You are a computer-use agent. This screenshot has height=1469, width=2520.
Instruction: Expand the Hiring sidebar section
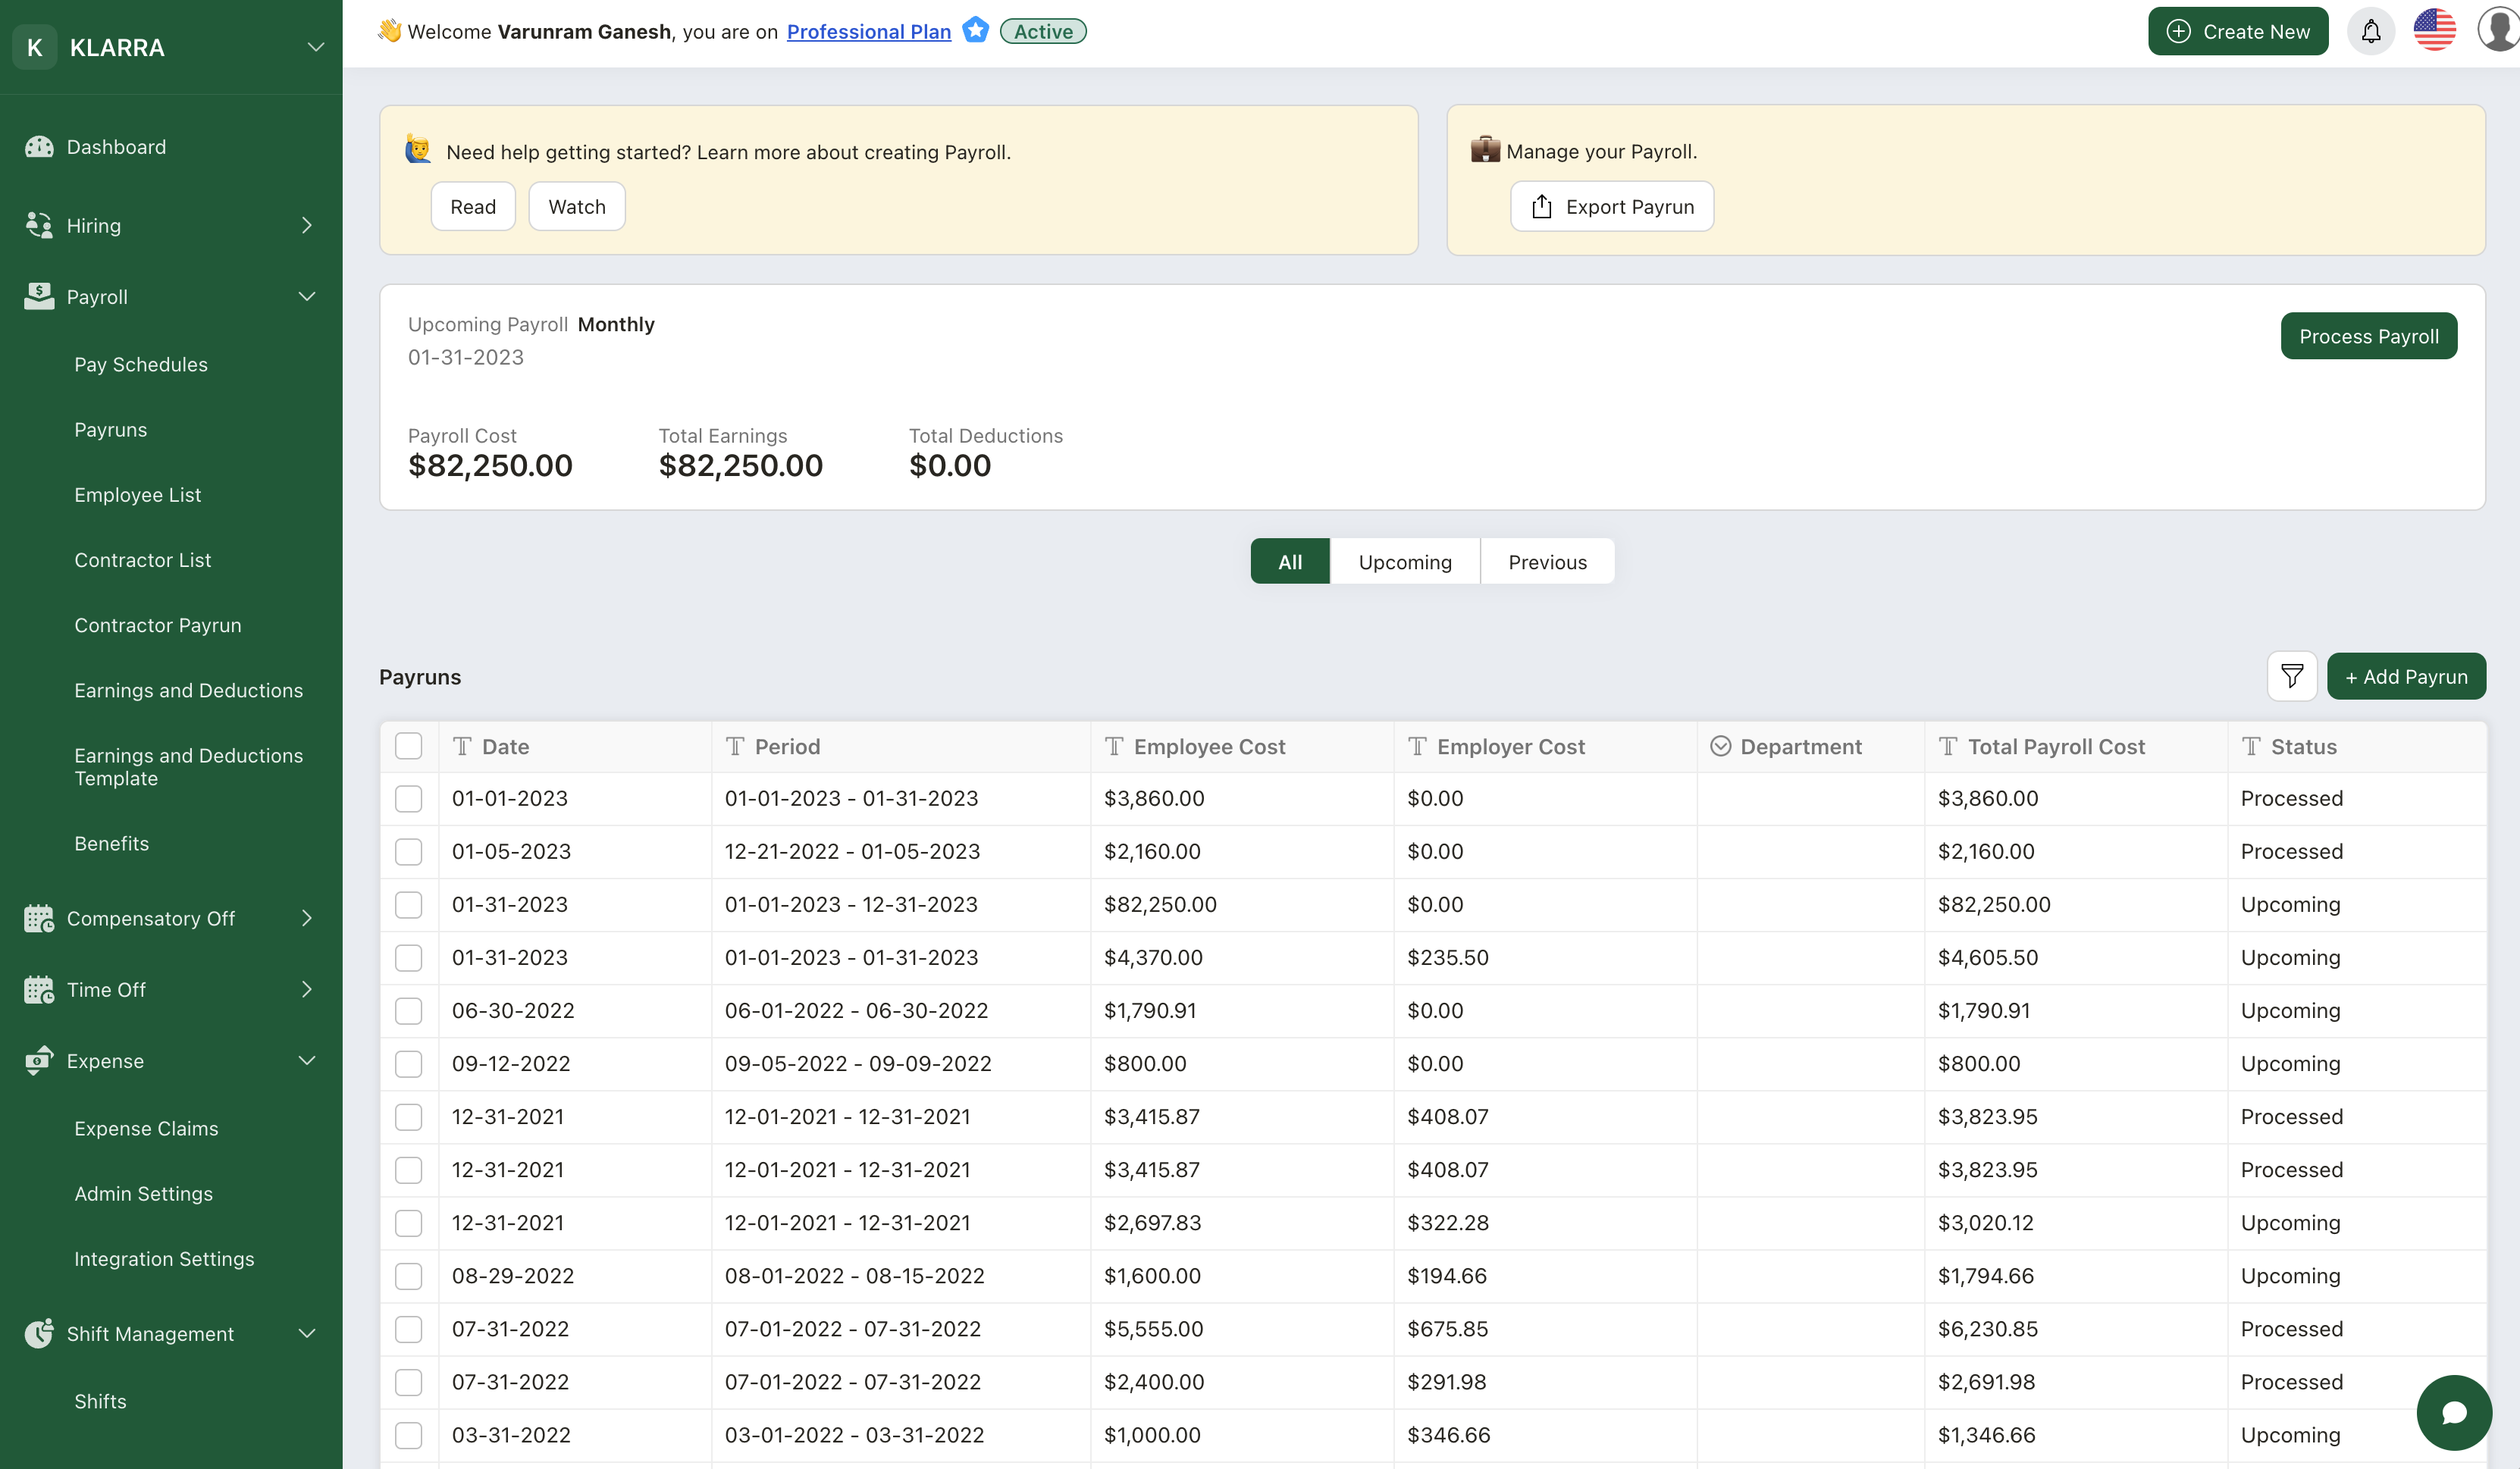point(306,226)
